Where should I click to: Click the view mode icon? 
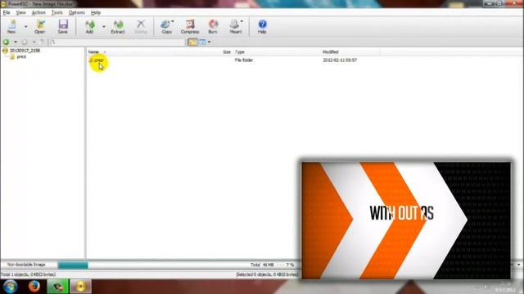202,42
